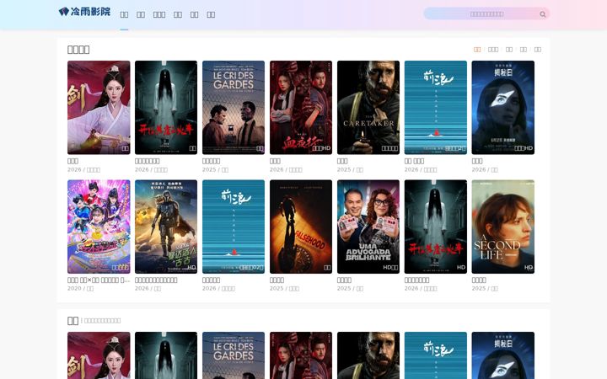607x379 pixels.
Task: Open the ghost girl poster in first row
Action: [166, 108]
